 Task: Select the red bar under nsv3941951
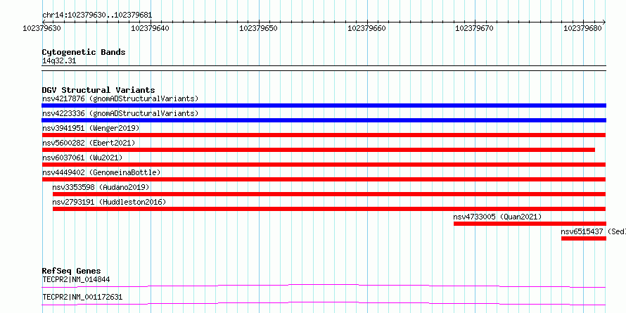pyautogui.click(x=324, y=135)
